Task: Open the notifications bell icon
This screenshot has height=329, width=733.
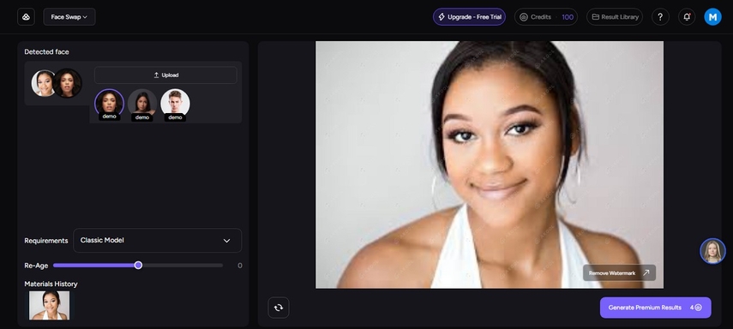Action: 687,17
